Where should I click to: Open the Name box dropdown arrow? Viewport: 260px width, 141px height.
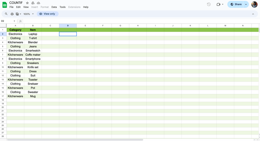14,21
